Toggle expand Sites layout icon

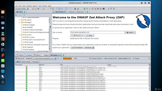coord(57,9)
